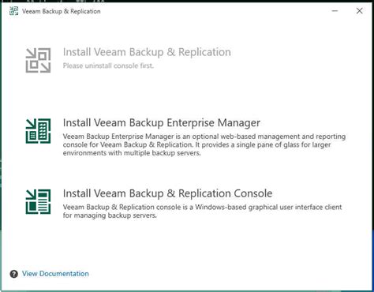Minimize the Veeam installer window

point(335,11)
